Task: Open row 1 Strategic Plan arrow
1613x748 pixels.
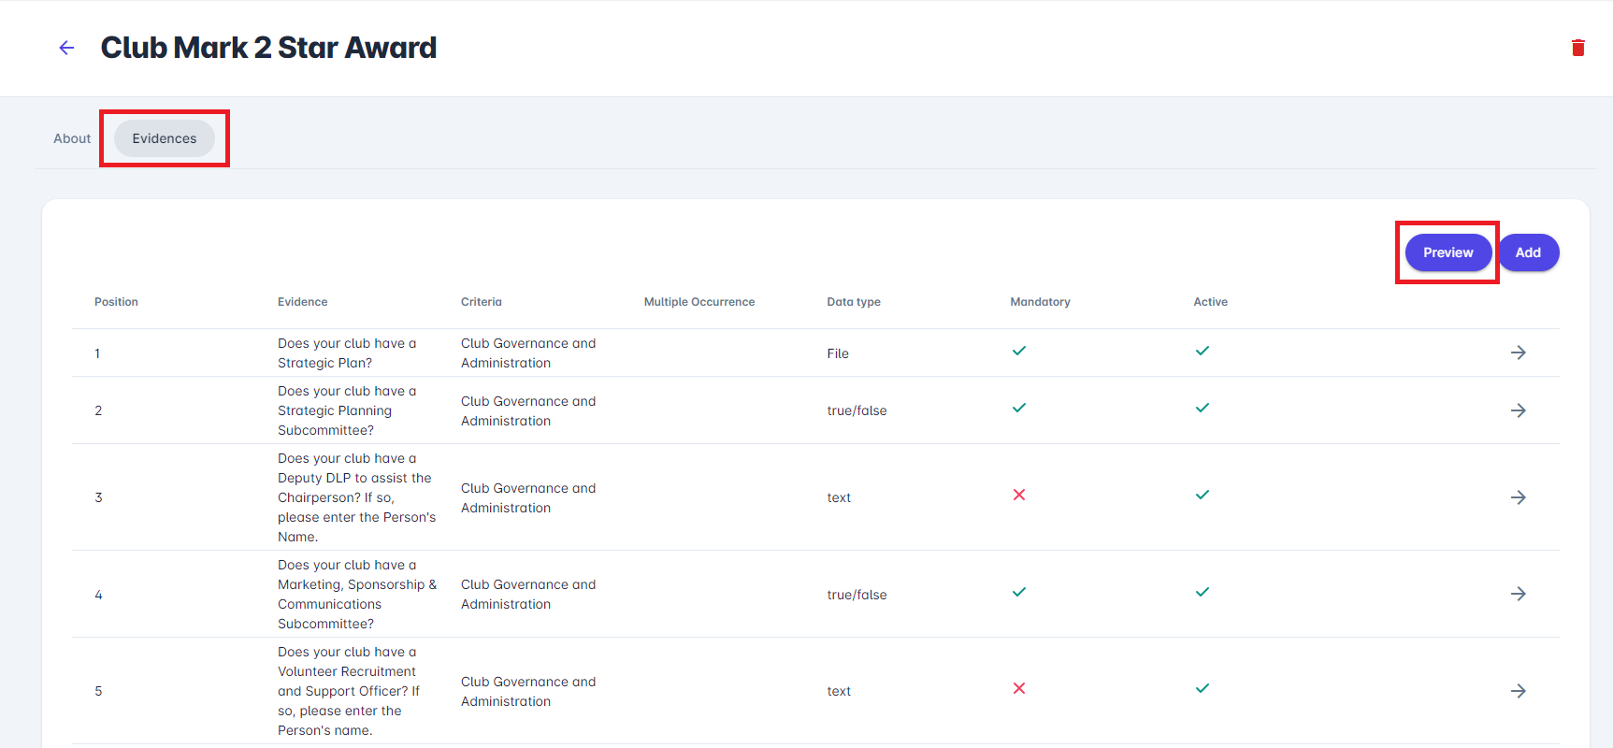Action: (x=1518, y=352)
